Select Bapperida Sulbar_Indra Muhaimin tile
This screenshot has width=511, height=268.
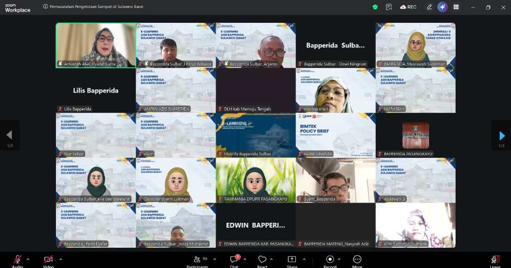(176, 225)
